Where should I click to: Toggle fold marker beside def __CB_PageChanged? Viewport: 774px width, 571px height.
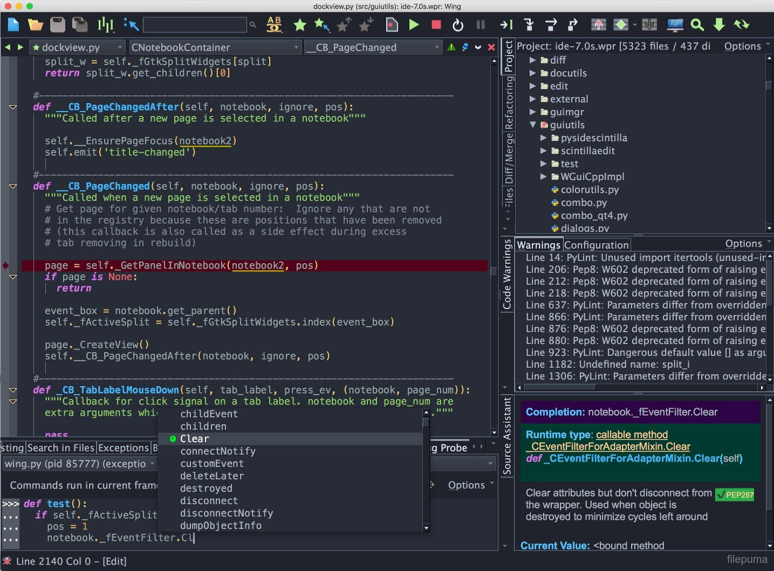[13, 187]
